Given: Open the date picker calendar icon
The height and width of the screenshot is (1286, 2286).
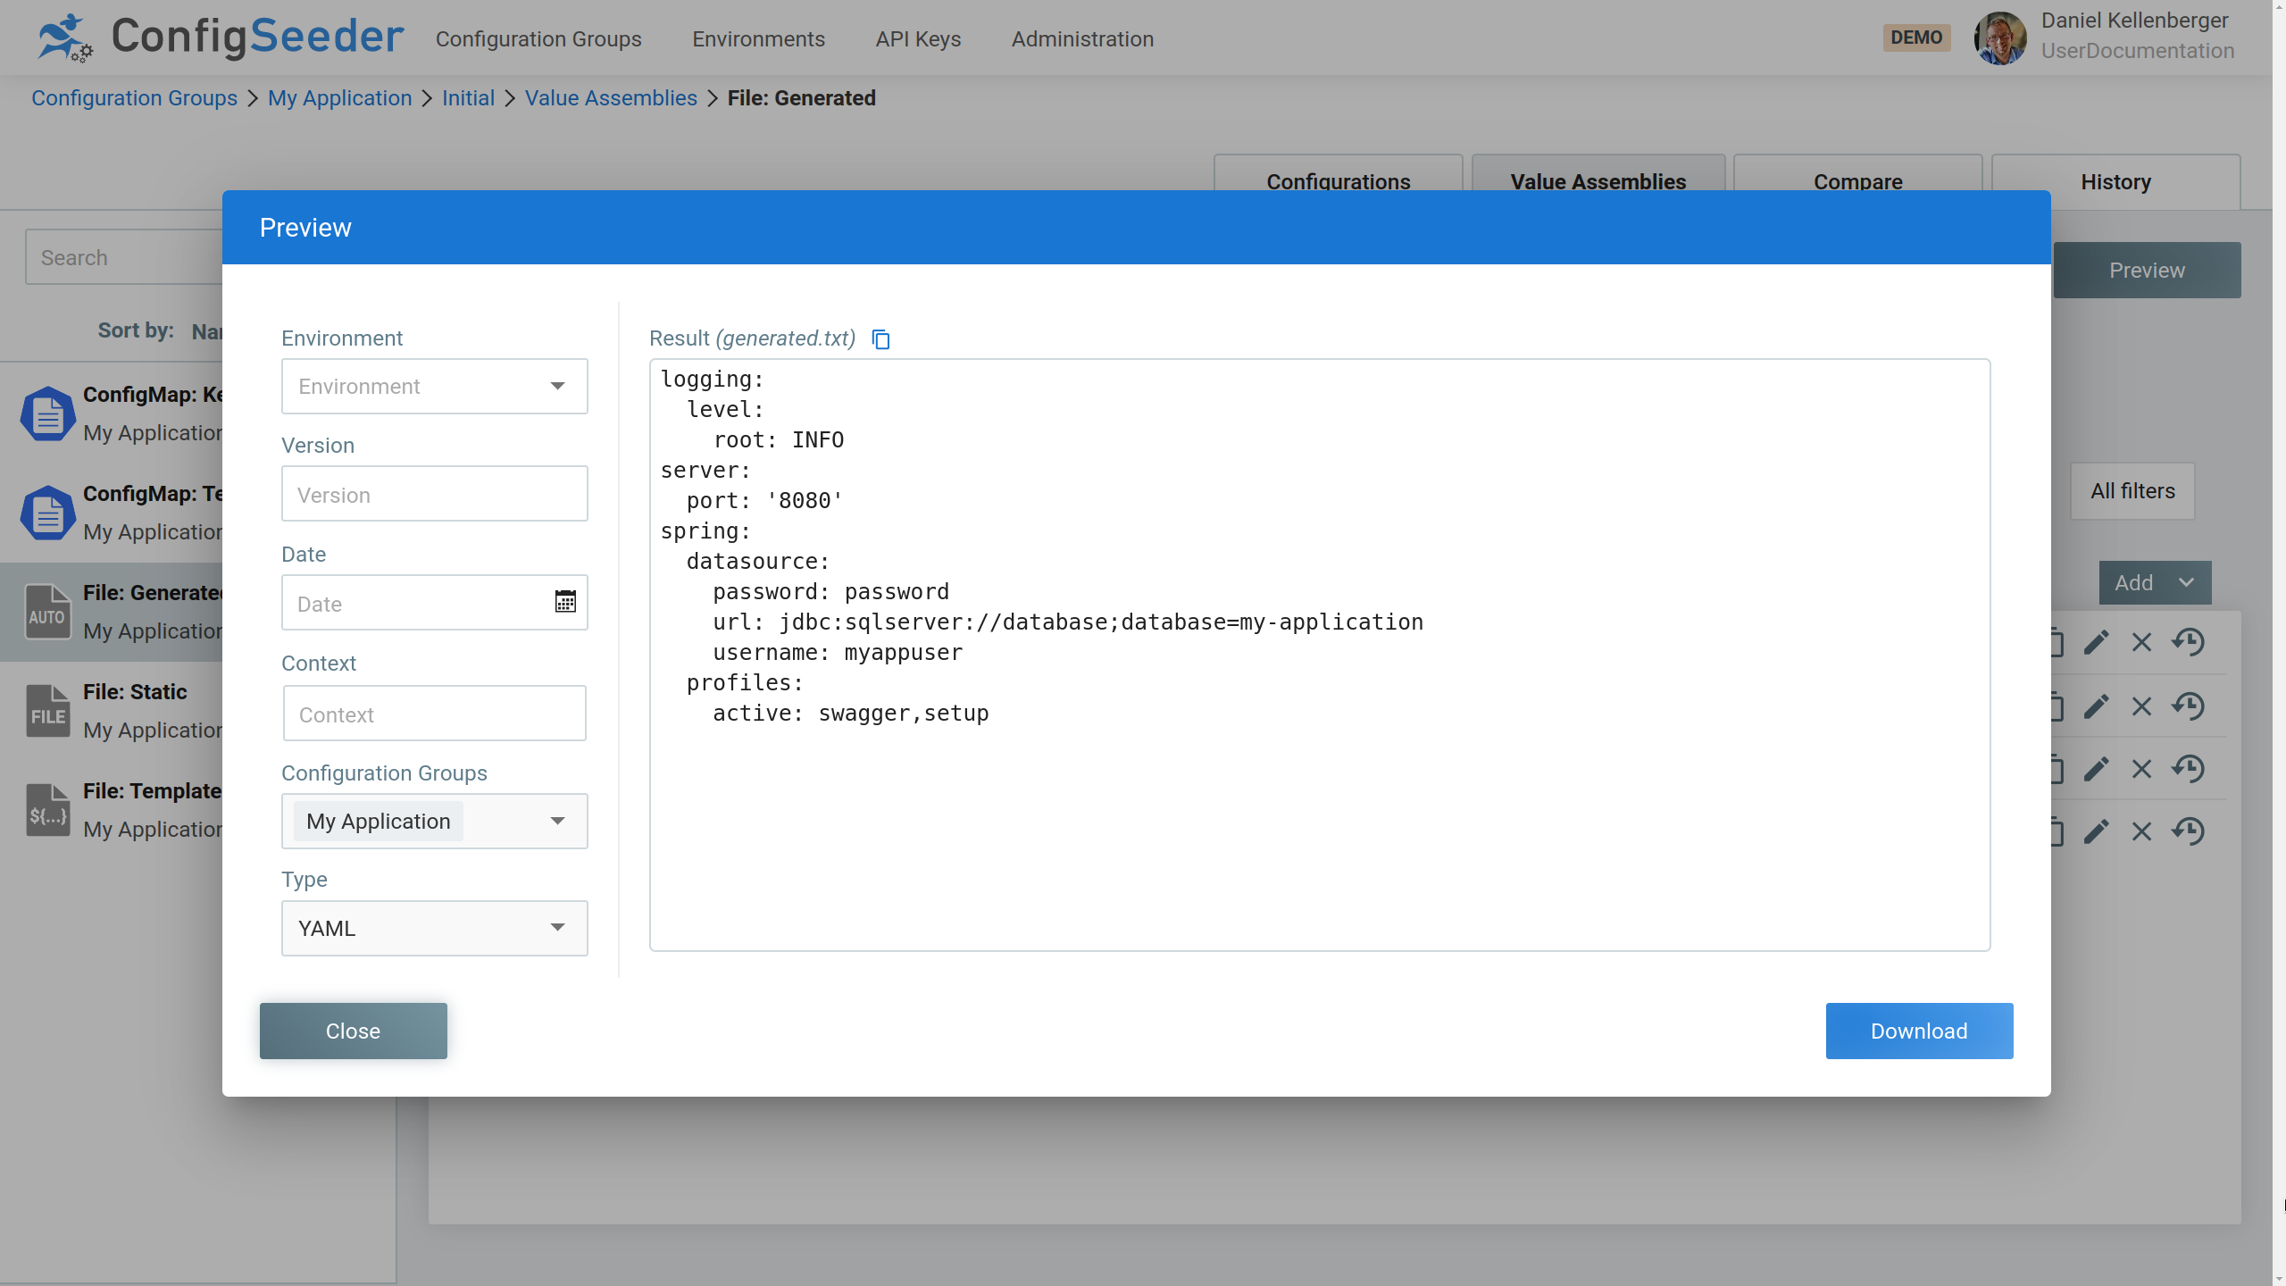Looking at the screenshot, I should (x=565, y=601).
